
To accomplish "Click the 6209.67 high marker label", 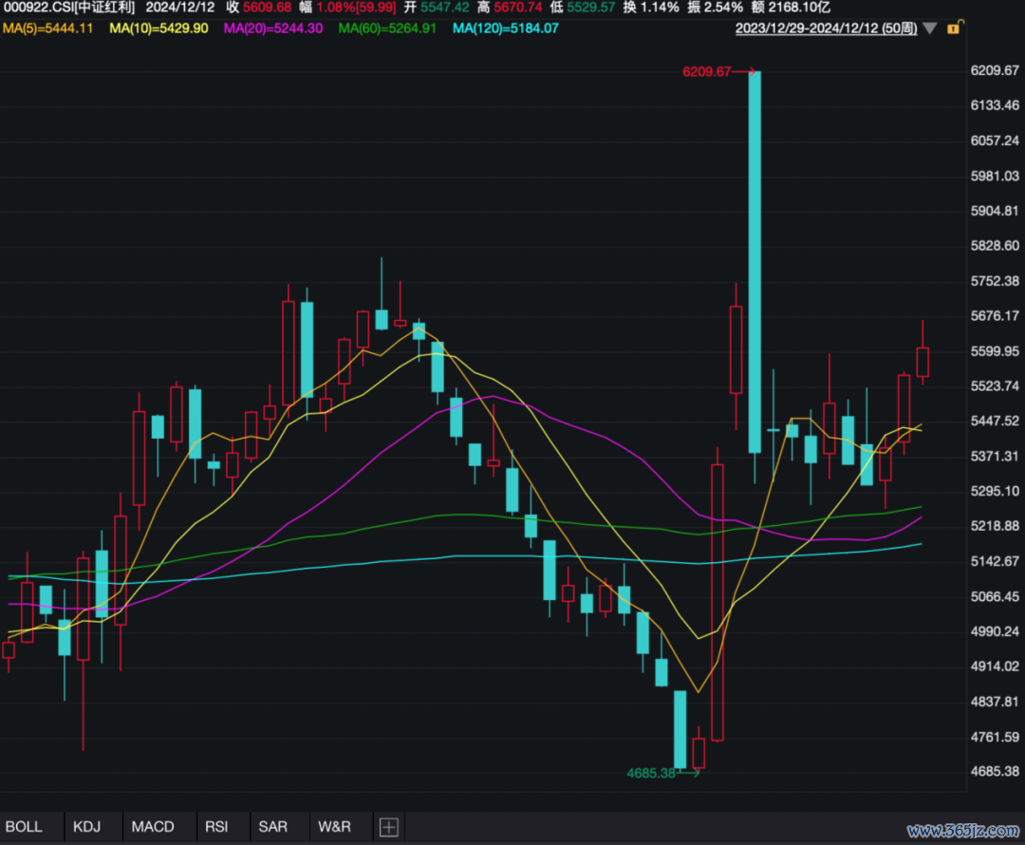I will pyautogui.click(x=706, y=71).
